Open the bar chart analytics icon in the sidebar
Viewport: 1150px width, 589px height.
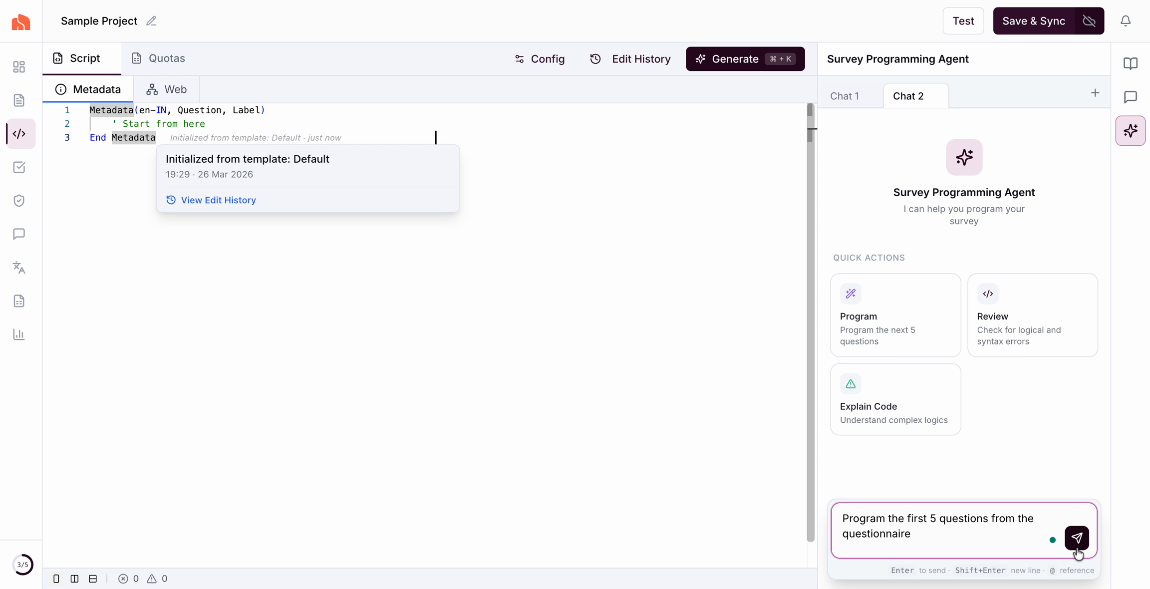pyautogui.click(x=19, y=334)
